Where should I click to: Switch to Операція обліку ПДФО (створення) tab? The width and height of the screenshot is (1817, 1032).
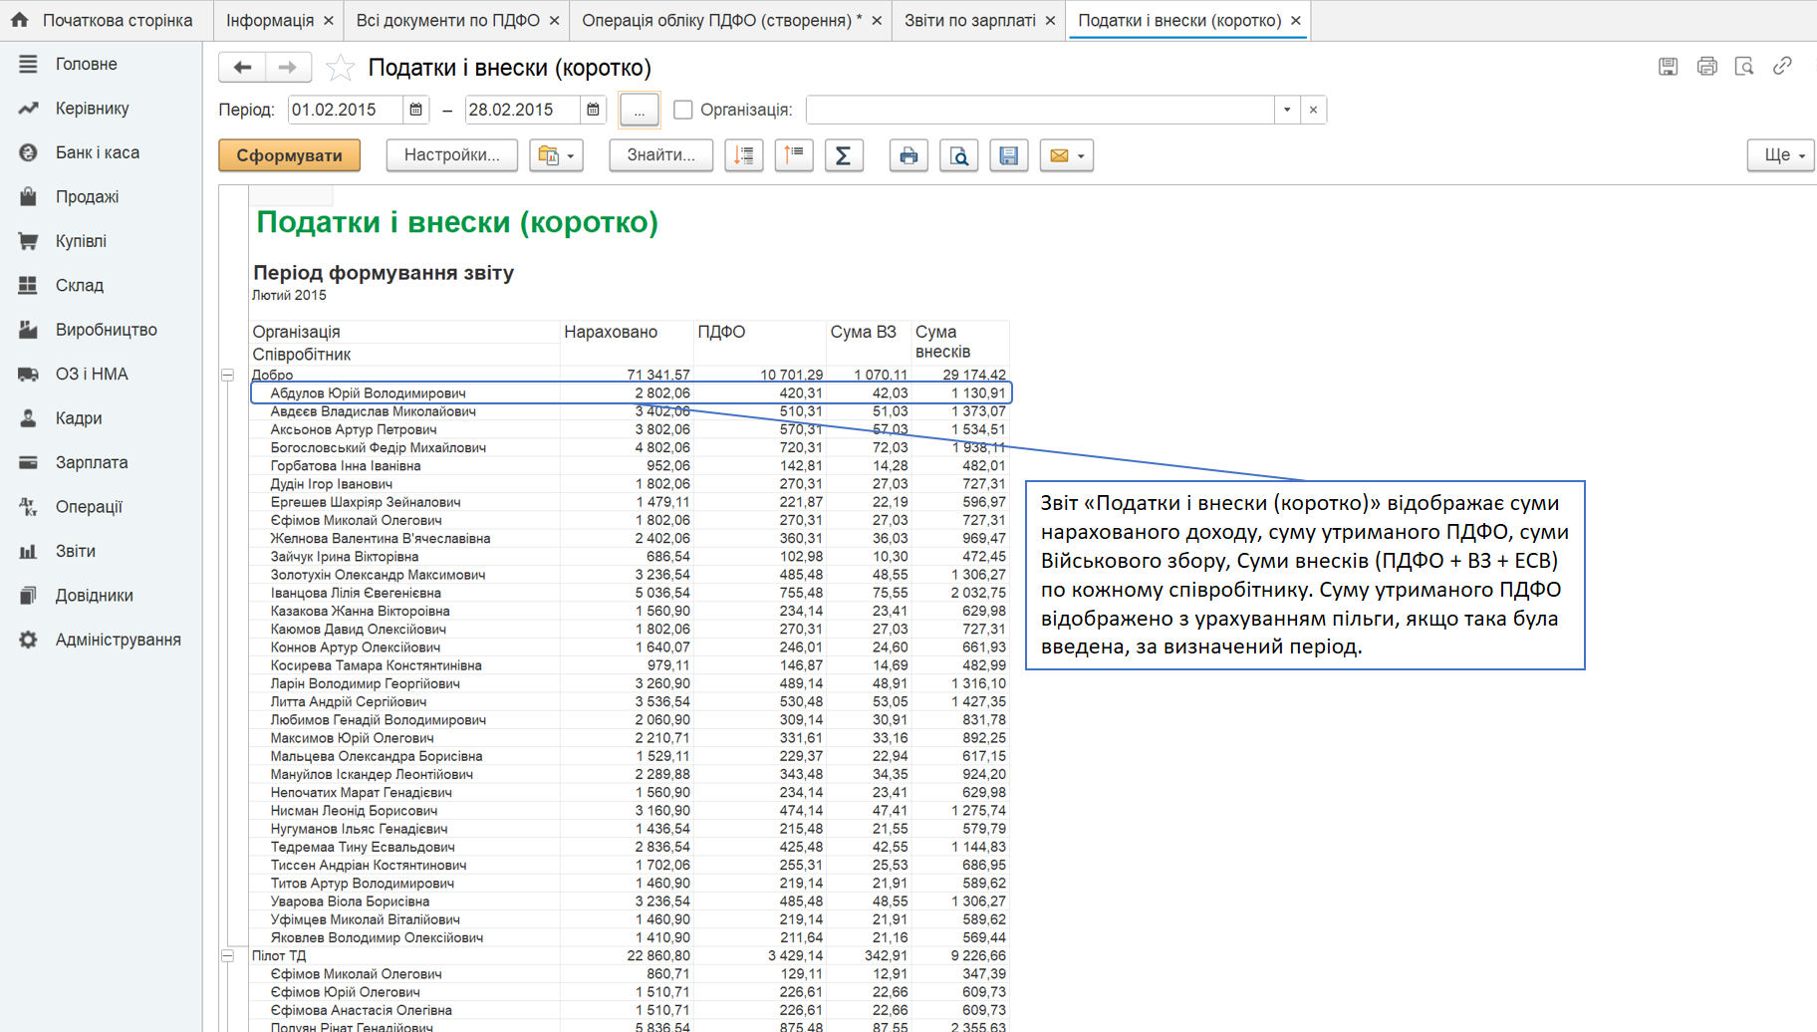coord(722,20)
